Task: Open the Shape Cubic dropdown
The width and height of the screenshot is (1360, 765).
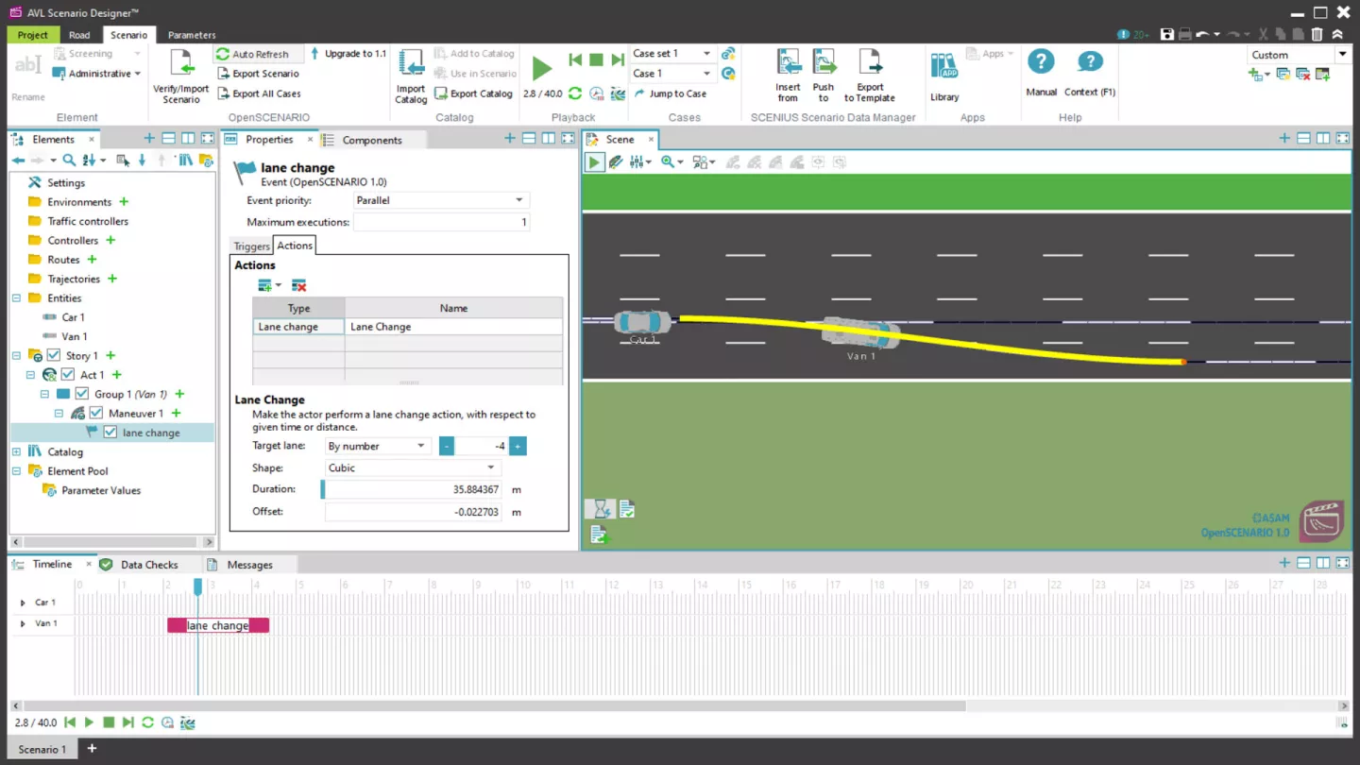Action: pos(412,467)
